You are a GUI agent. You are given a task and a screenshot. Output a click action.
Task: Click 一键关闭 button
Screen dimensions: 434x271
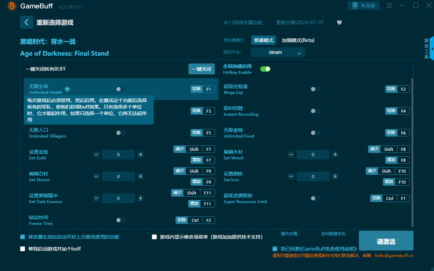[x=201, y=69]
